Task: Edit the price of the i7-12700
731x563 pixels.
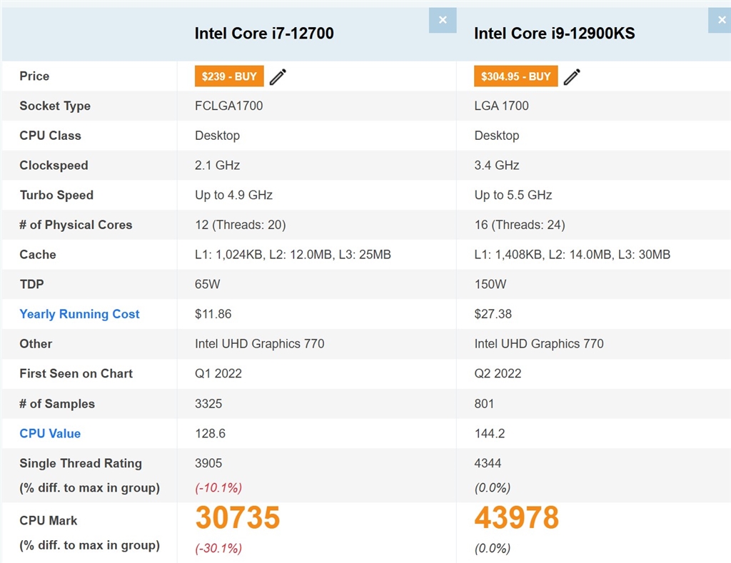Action: coord(278,76)
